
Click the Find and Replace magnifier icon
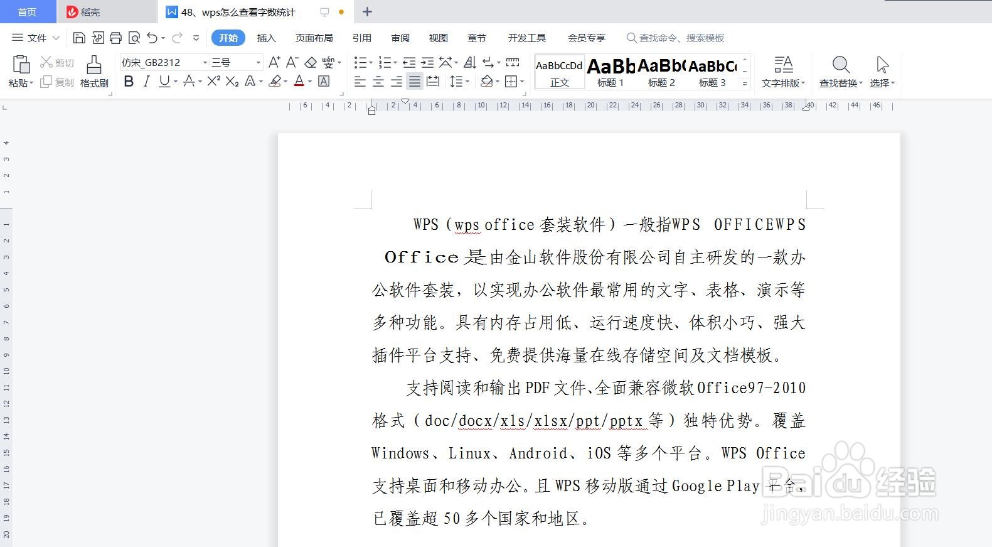[841, 64]
